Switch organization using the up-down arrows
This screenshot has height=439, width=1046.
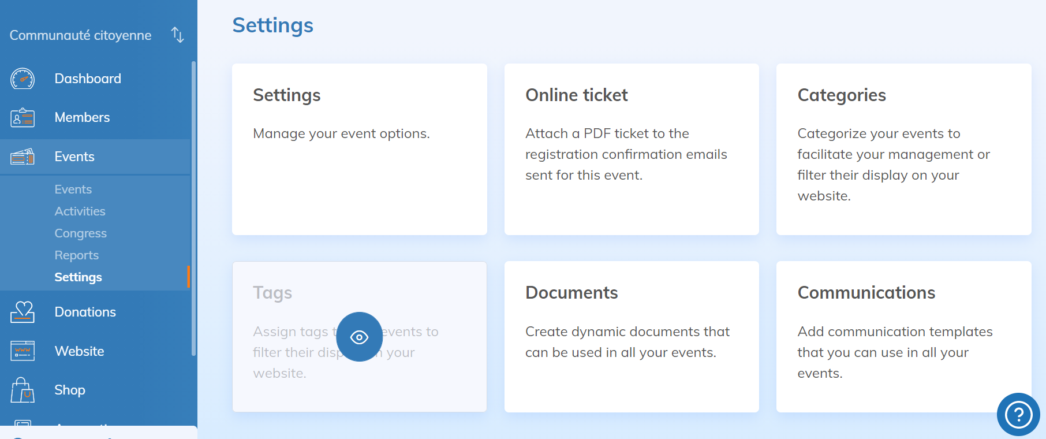(x=178, y=35)
